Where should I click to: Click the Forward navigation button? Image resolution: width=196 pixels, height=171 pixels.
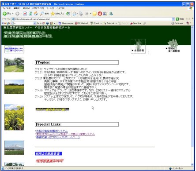coord(17,14)
